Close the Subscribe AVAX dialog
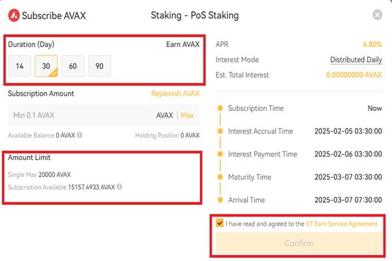This screenshot has width=392, height=261. [377, 15]
